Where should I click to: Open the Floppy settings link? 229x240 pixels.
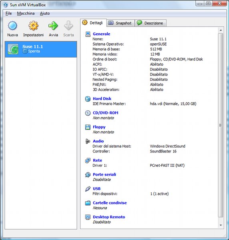pyautogui.click(x=99, y=127)
